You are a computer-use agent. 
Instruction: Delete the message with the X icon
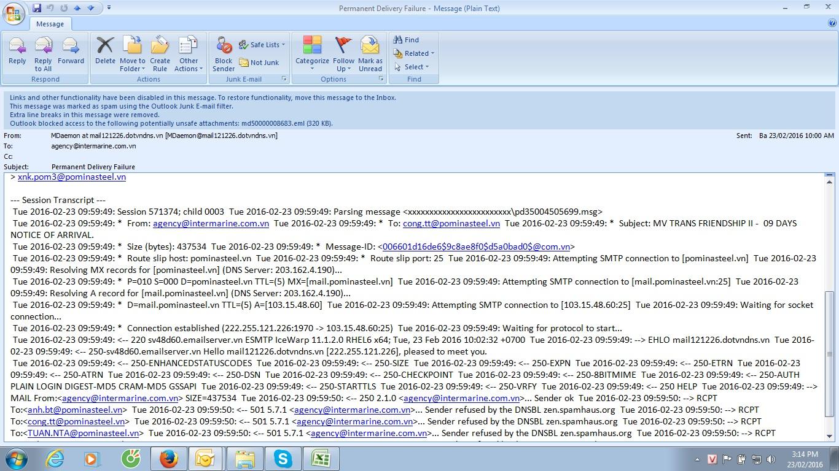click(105, 50)
